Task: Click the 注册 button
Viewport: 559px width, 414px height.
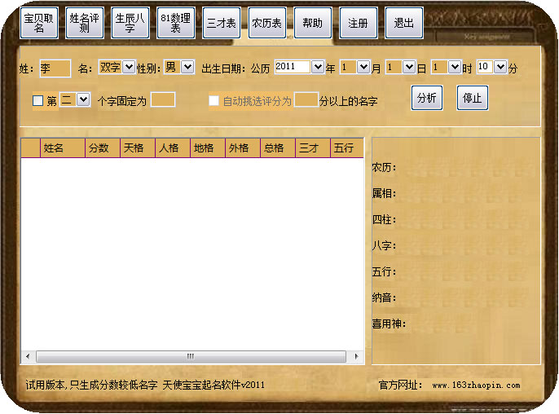Action: [359, 23]
